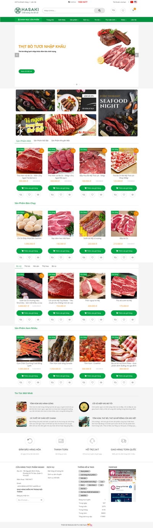Select the Hải sản category tab
The width and height of the screenshot is (153, 528).
click(x=36, y=266)
